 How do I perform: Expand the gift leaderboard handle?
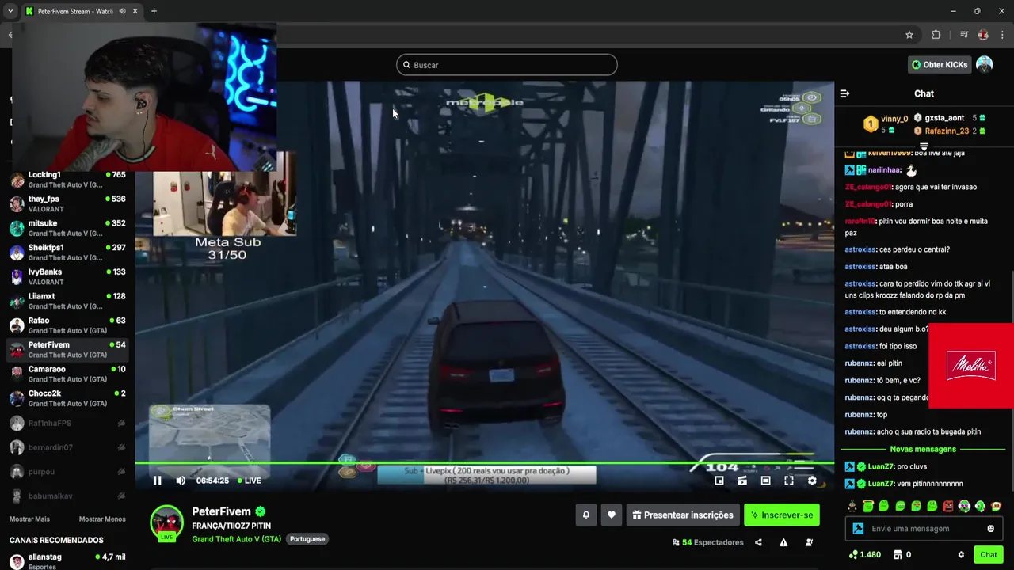[924, 146]
